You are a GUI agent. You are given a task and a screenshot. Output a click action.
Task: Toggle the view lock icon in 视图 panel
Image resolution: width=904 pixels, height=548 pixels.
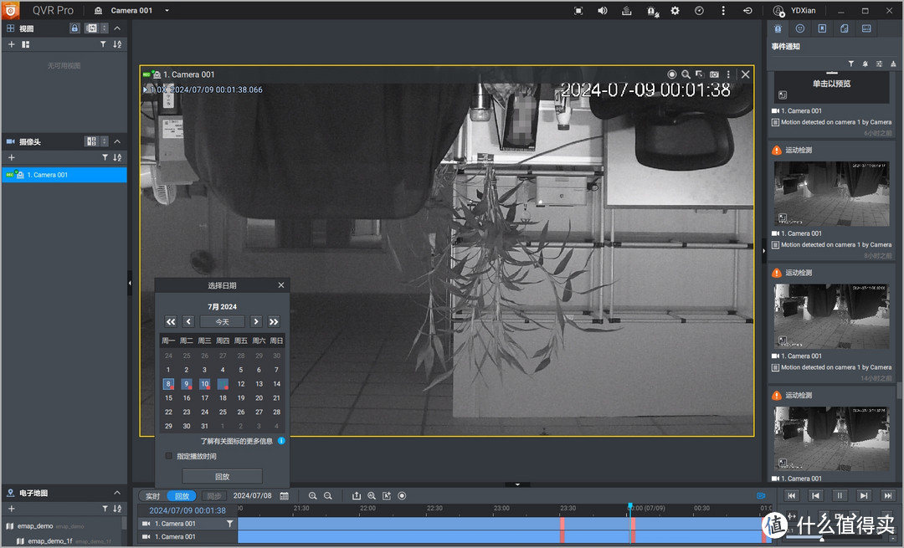pyautogui.click(x=74, y=28)
